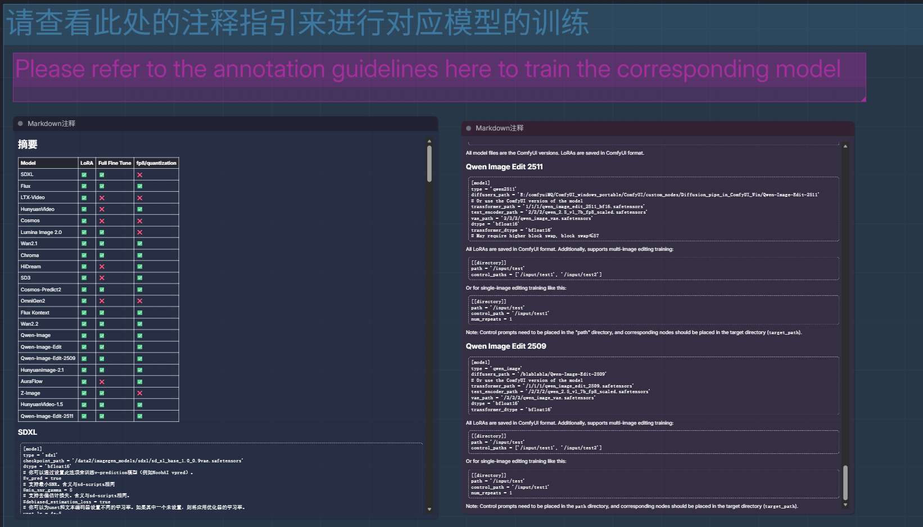This screenshot has height=527, width=923.
Task: Click the 'Qwen-Image-Edit-2509' model cell
Action: point(48,358)
